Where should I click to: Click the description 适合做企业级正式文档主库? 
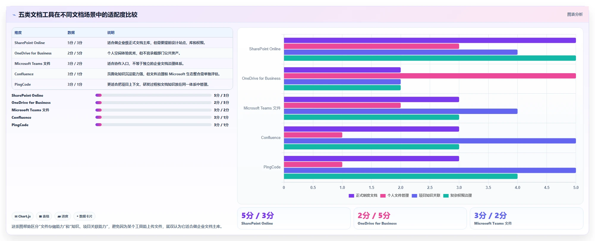tap(157, 43)
